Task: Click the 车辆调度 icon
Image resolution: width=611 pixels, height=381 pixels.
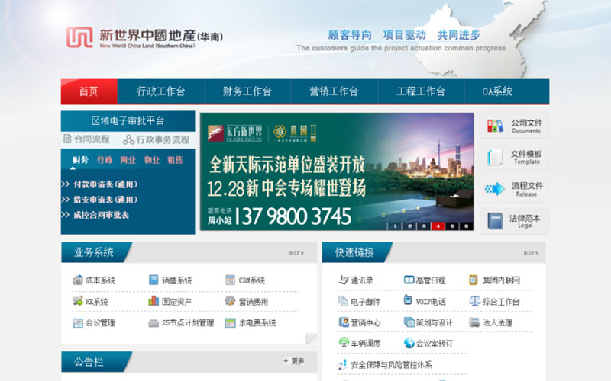Action: tap(344, 342)
